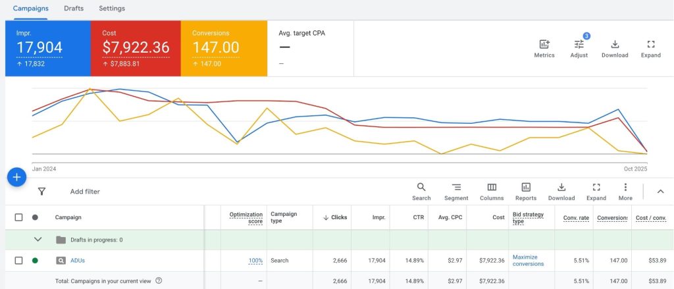The height and width of the screenshot is (289, 674).
Task: Click the three-dot More menu
Action: click(x=625, y=188)
